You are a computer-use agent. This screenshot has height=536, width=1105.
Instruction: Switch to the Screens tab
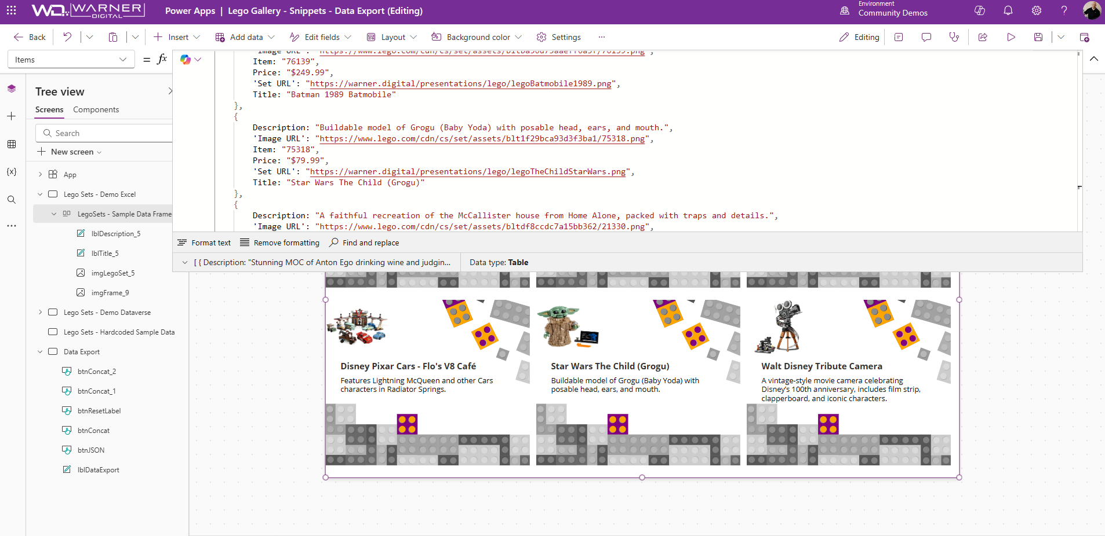coord(49,109)
